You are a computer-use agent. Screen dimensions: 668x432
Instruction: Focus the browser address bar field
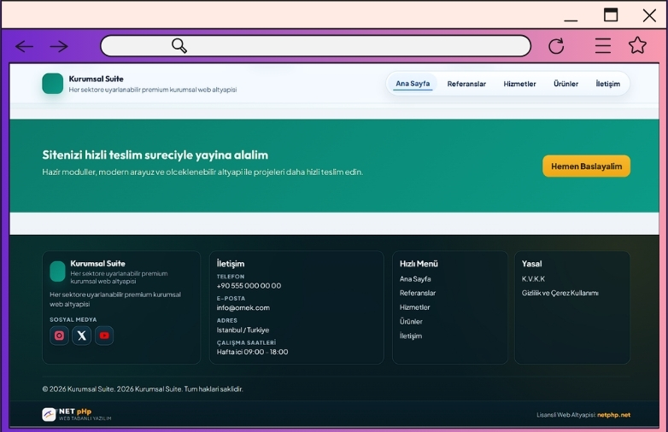342,46
